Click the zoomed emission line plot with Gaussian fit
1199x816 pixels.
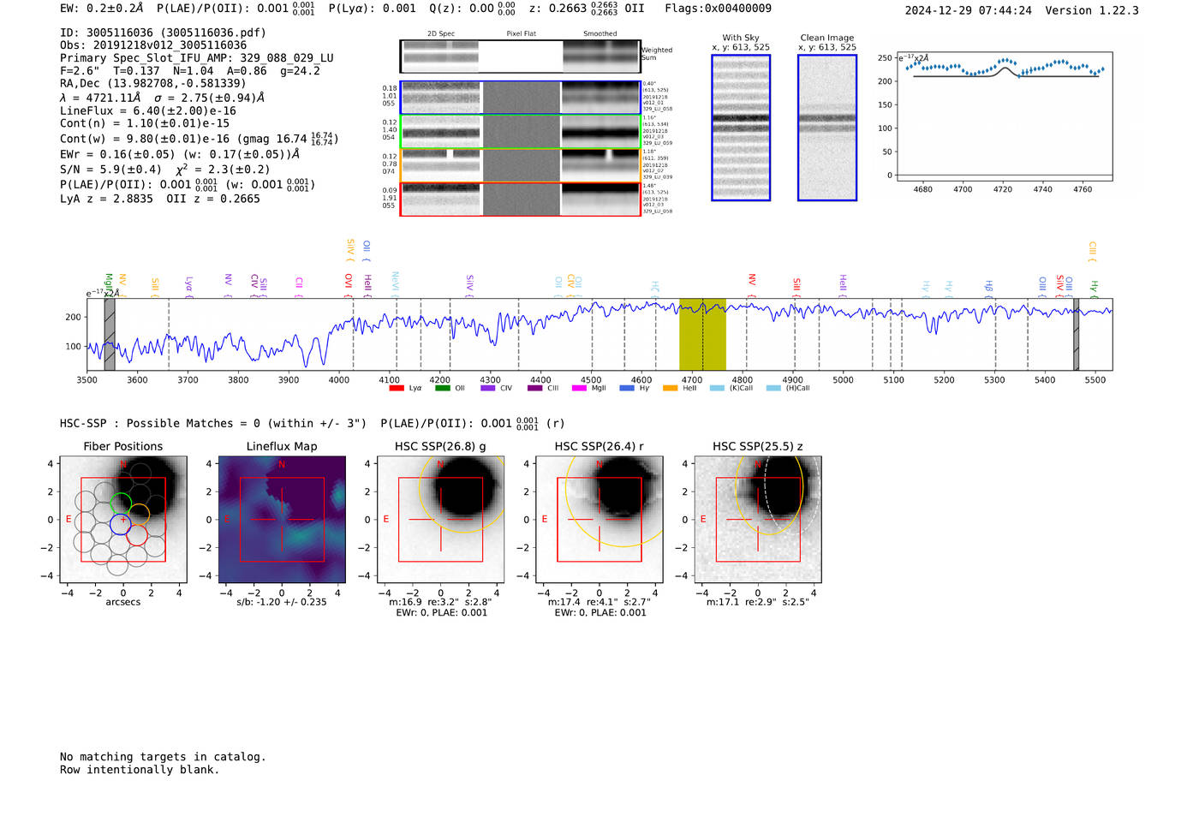pos(1004,116)
